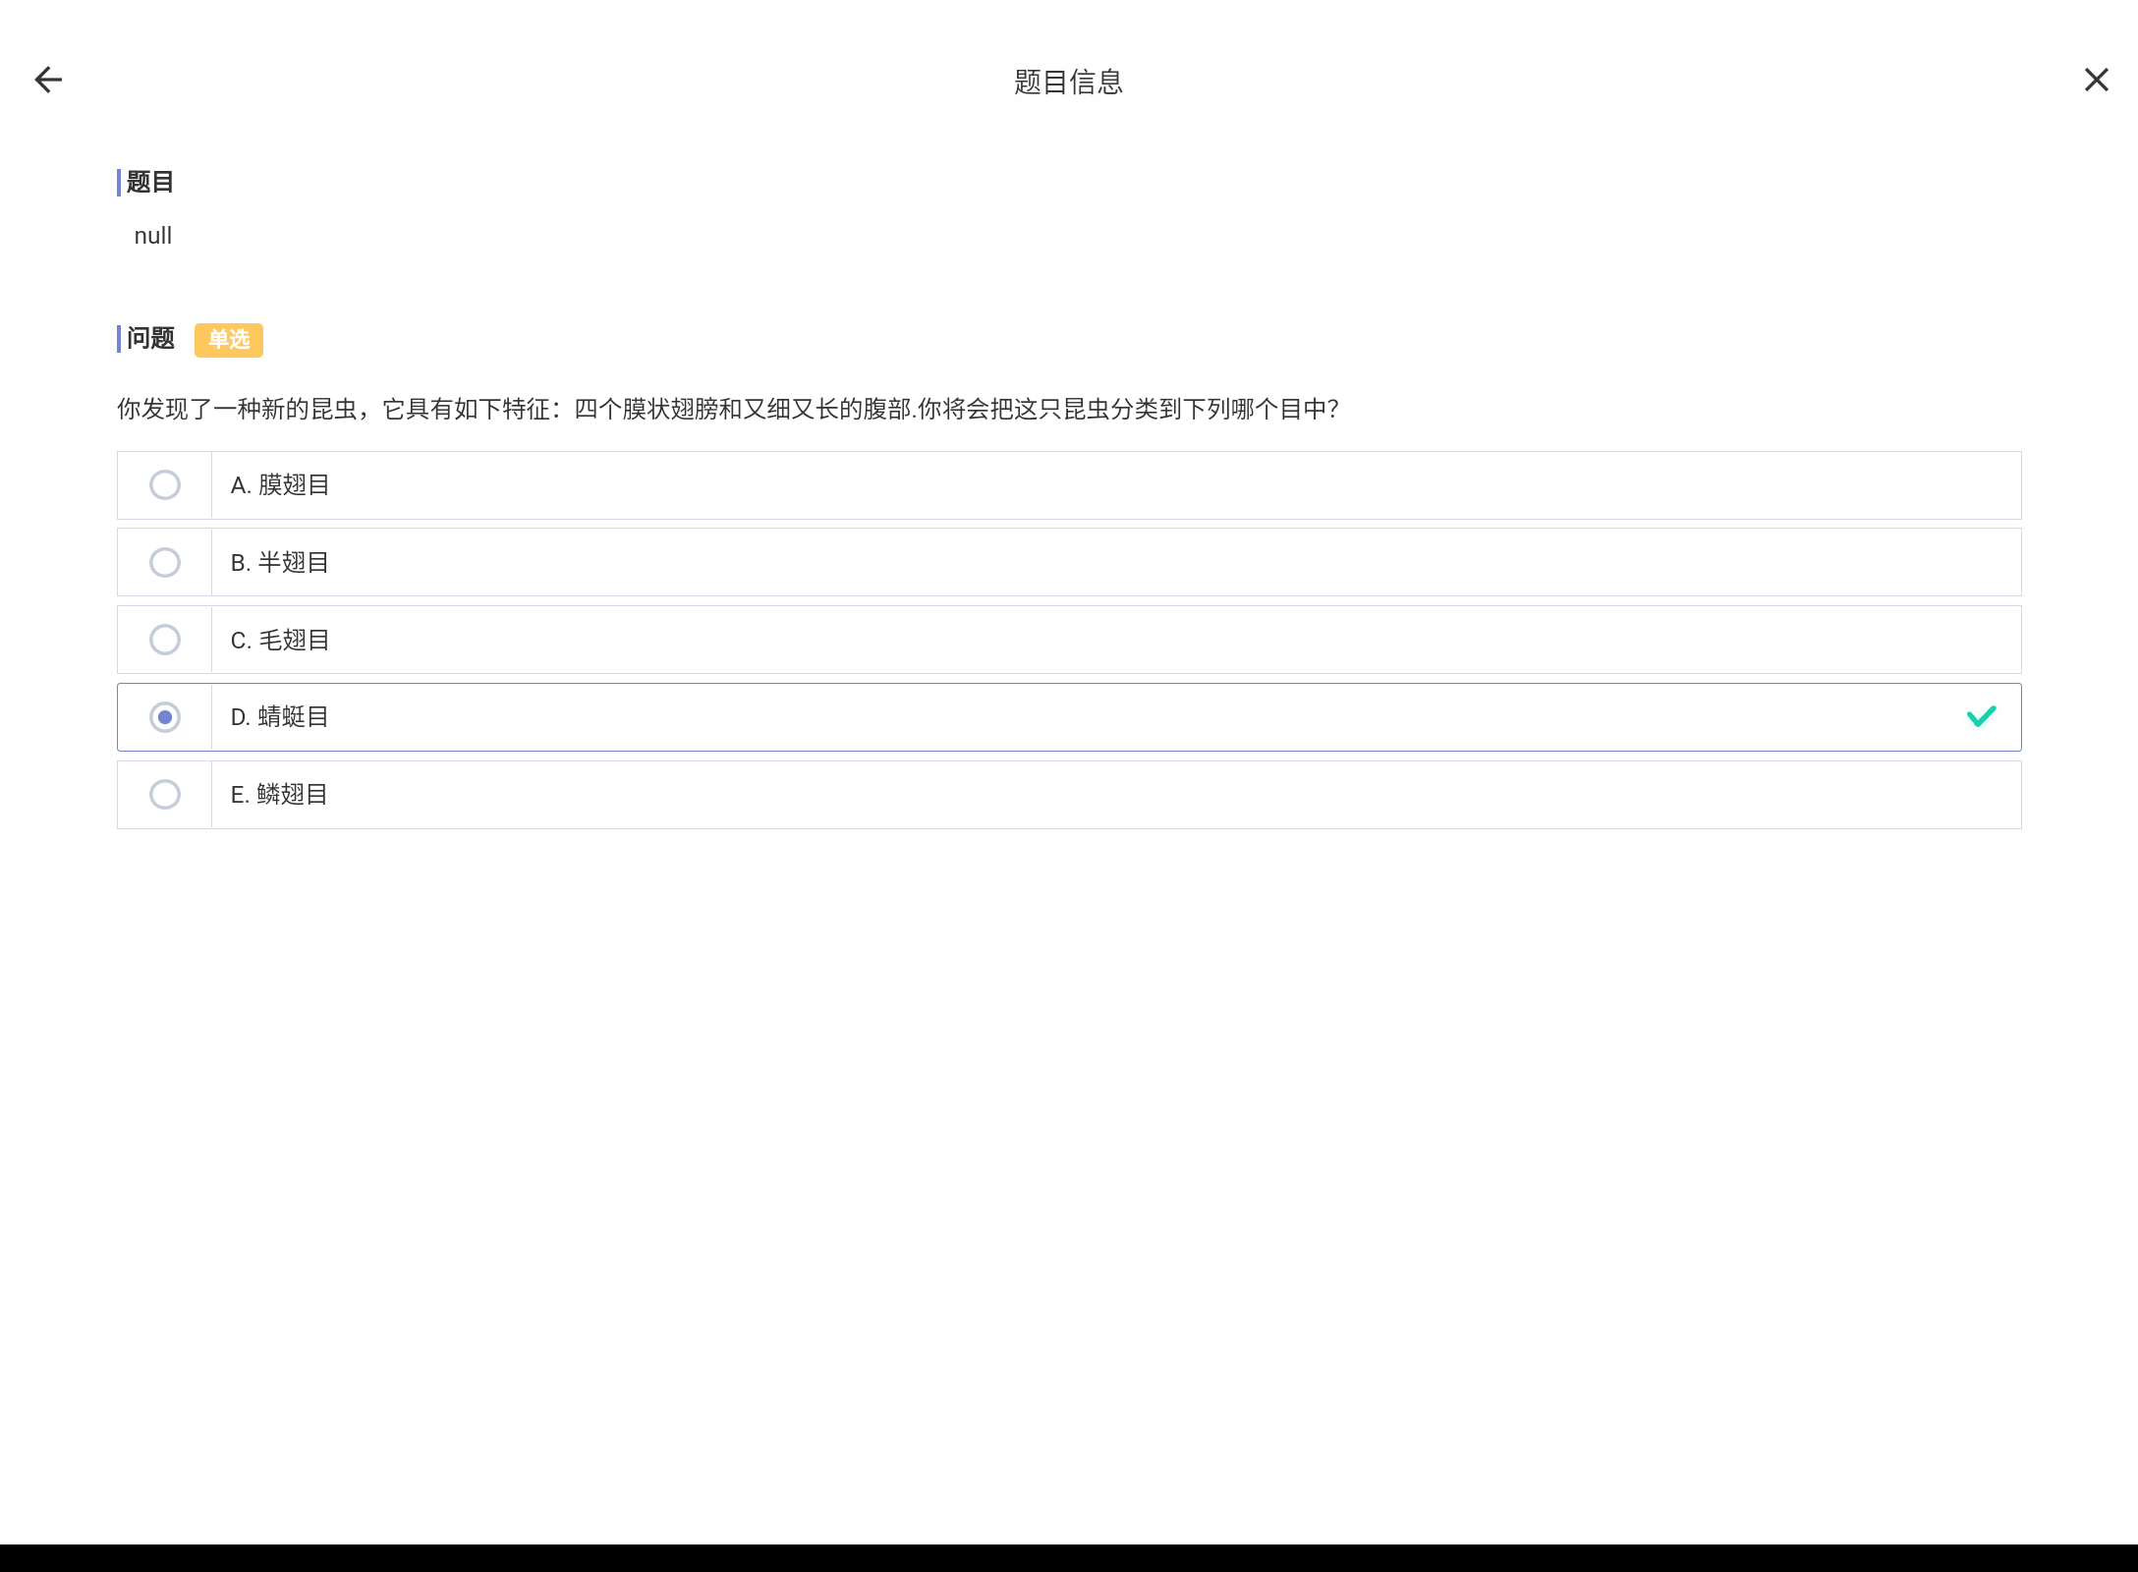Click the 问题 section heading
The image size is (2138, 1572).
[x=149, y=339]
